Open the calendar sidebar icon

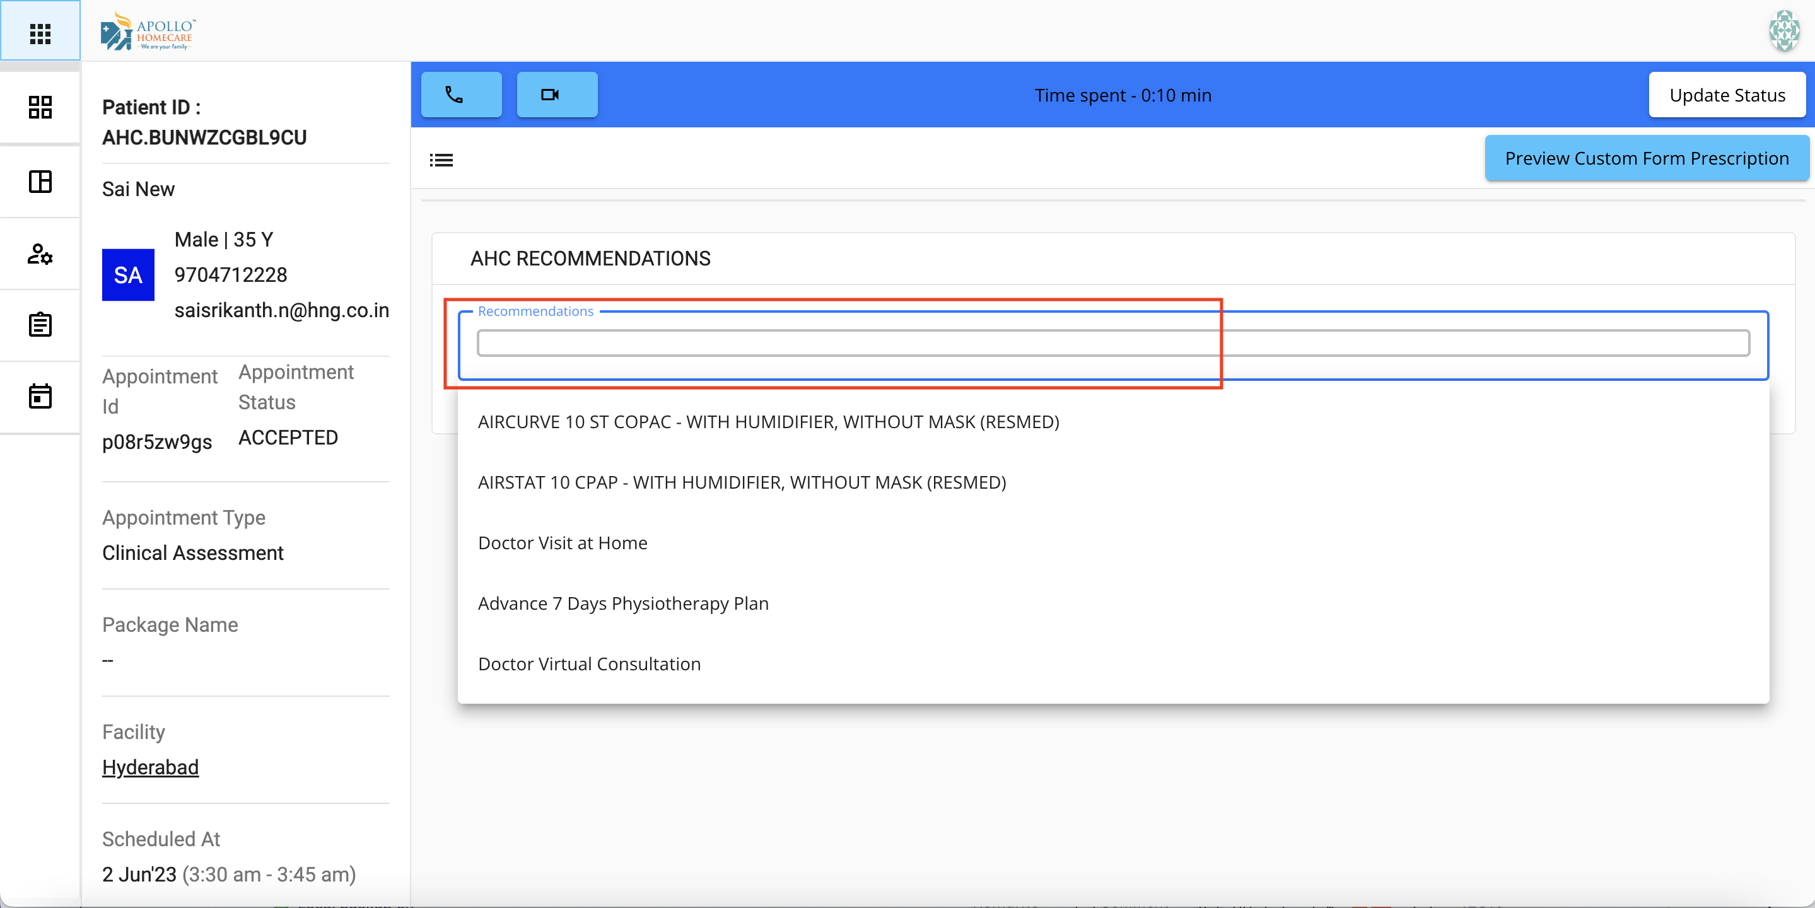click(x=40, y=396)
